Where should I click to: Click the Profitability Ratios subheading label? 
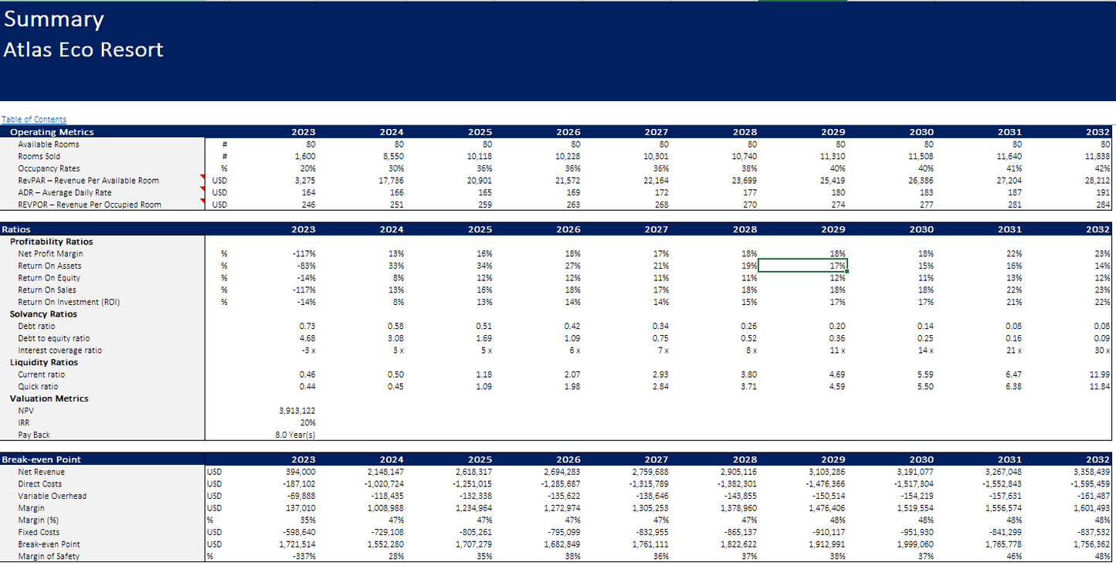pyautogui.click(x=51, y=242)
